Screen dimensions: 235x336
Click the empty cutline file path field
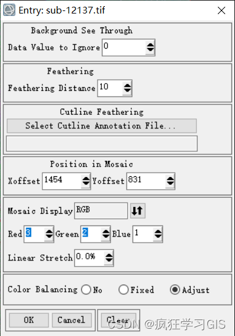click(102, 143)
